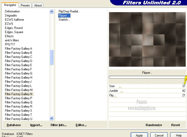The height and width of the screenshot is (137, 187).
Task: Click the filter preview image
Action: tap(147, 39)
